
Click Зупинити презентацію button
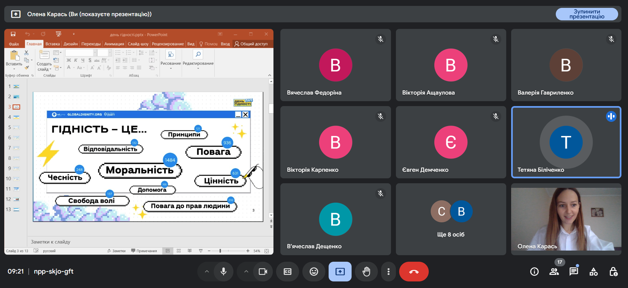click(587, 14)
